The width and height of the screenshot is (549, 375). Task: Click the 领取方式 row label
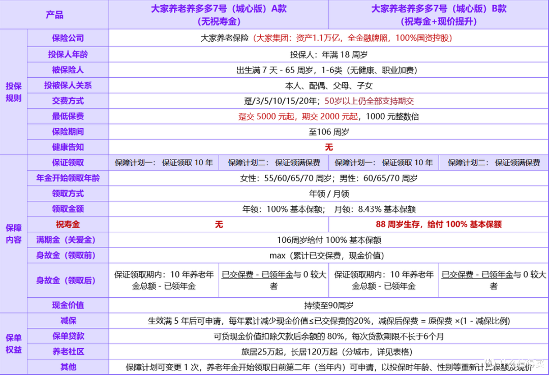pyautogui.click(x=68, y=194)
